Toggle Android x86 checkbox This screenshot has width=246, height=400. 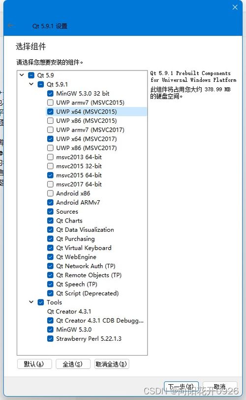(50, 193)
